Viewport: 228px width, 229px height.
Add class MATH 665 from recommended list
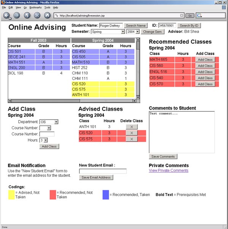click(x=205, y=60)
